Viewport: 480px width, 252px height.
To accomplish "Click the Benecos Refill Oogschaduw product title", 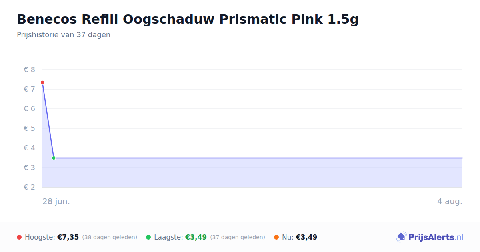I will click(x=188, y=19).
